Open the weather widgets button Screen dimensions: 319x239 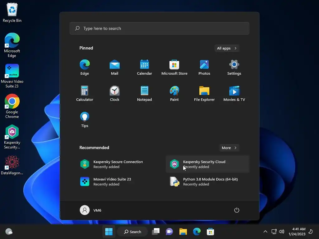9,232
